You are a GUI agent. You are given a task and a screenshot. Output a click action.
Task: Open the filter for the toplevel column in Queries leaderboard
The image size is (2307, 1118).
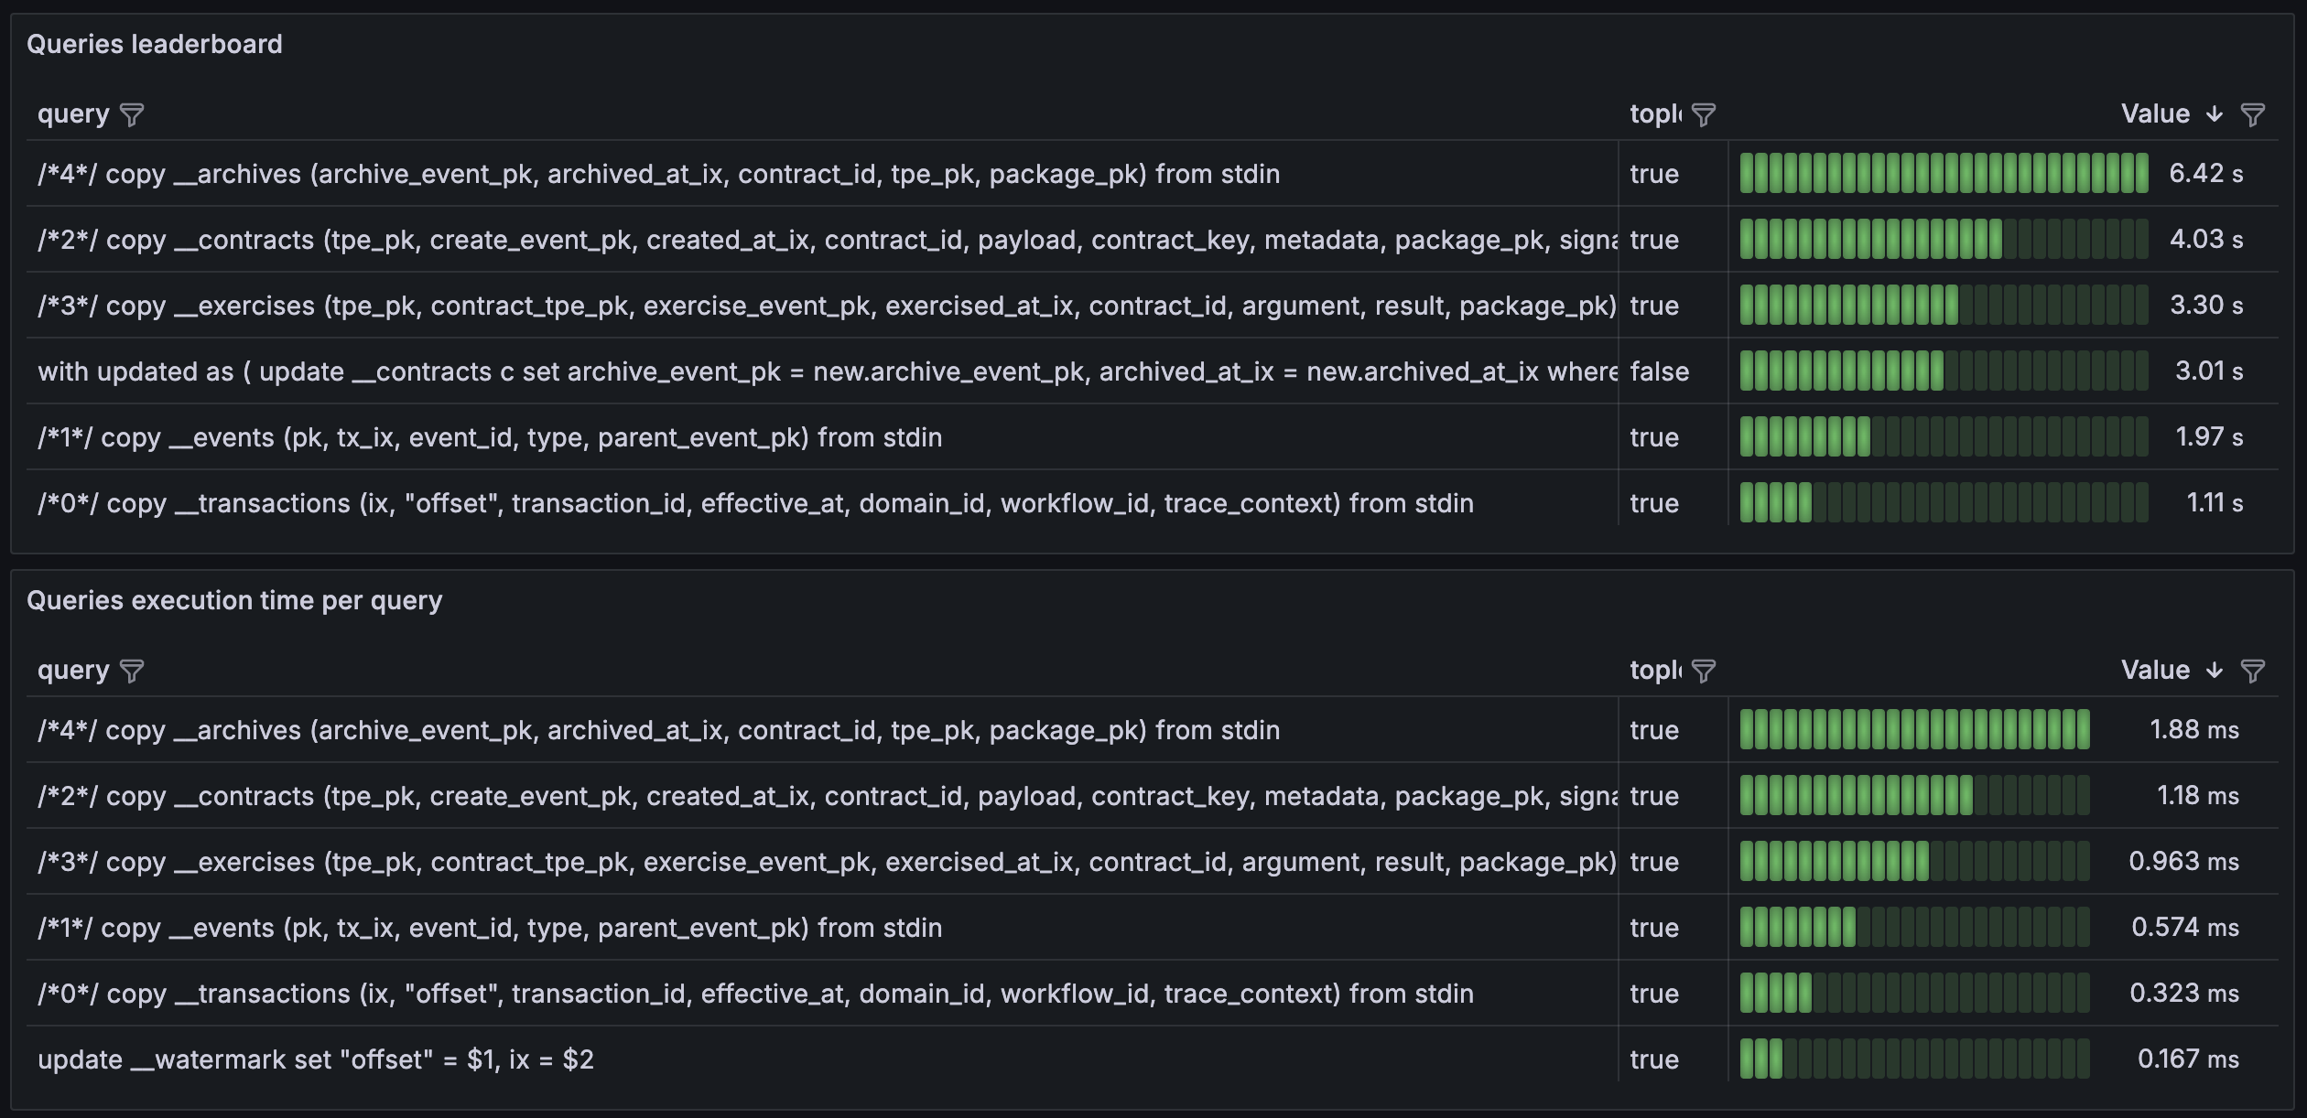[1704, 115]
